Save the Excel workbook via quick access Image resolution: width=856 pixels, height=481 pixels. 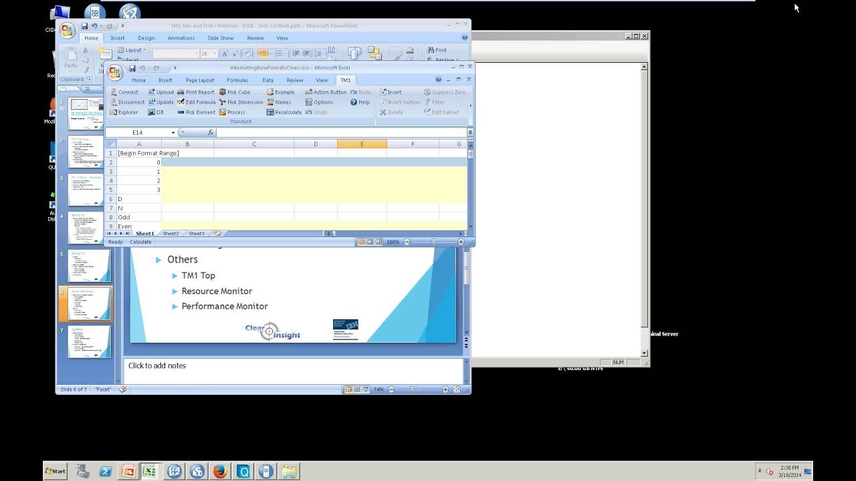click(132, 68)
